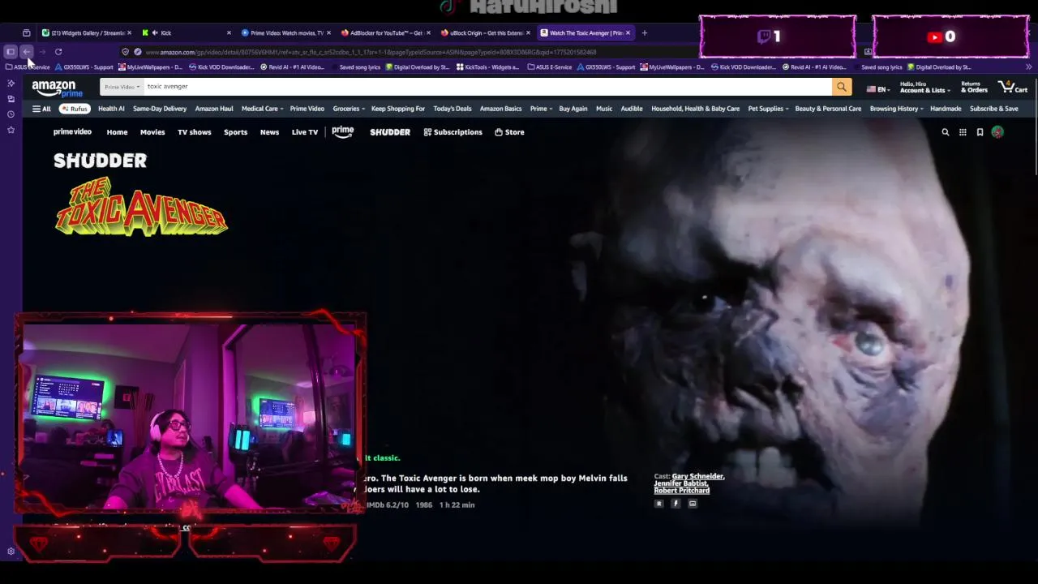Click the browser back arrow button

point(27,52)
